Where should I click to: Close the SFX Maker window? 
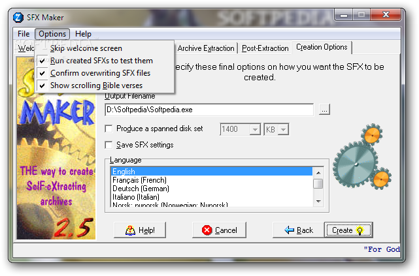[385, 14]
